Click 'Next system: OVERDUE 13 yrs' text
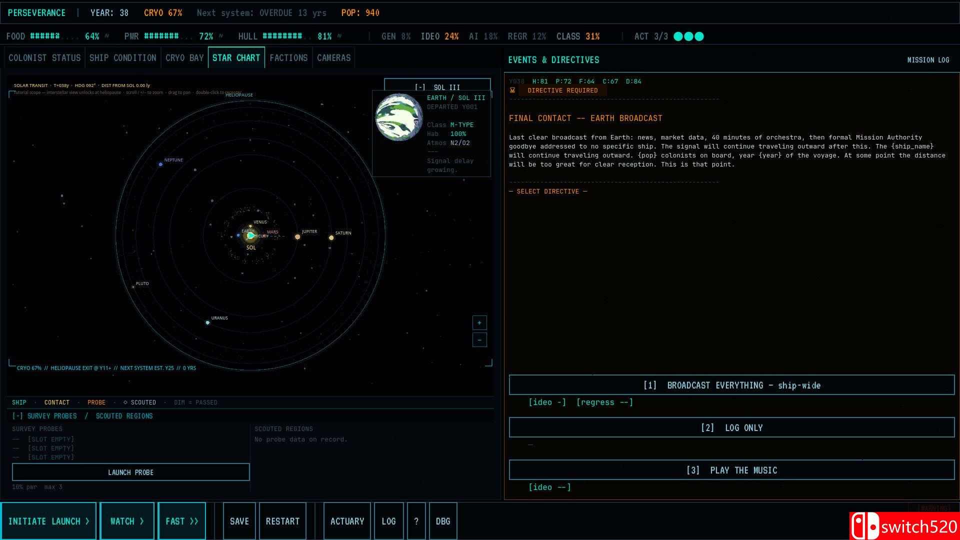Image resolution: width=960 pixels, height=540 pixels. [x=261, y=13]
